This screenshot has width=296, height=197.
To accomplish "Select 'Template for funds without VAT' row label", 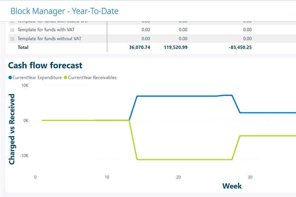I will click(50, 39).
